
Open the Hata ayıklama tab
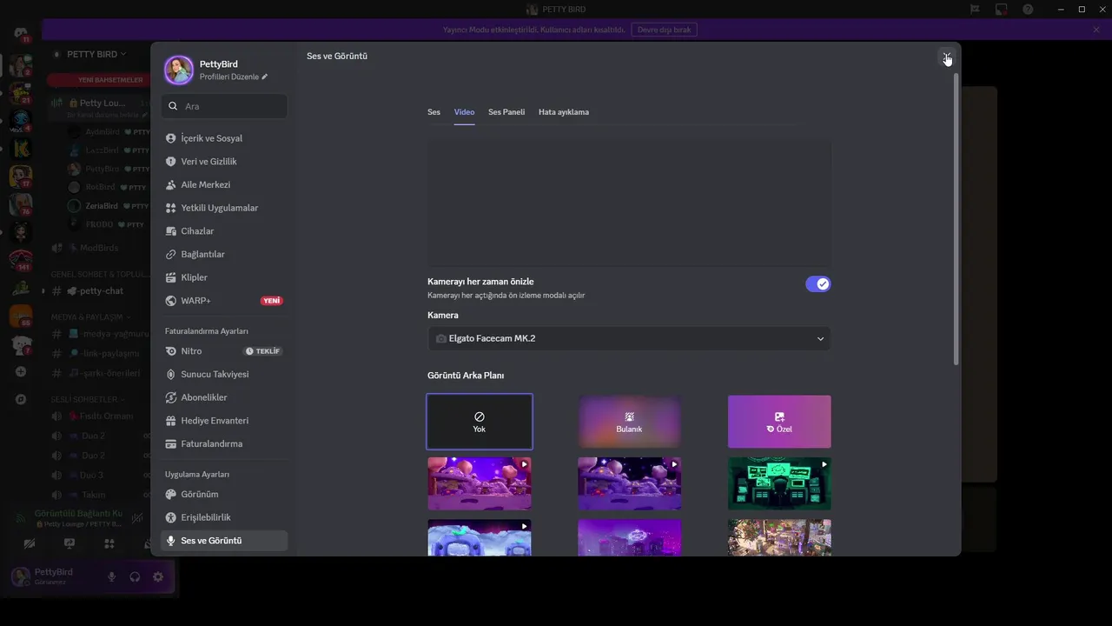point(564,112)
